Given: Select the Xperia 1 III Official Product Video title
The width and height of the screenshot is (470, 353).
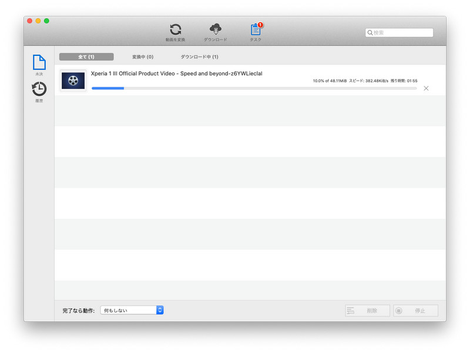Looking at the screenshot, I should pyautogui.click(x=177, y=74).
